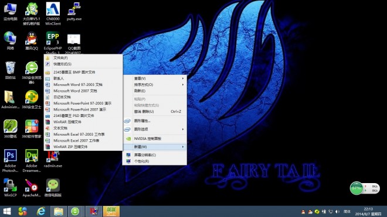This screenshot has width=387, height=217.
Task: Open the 网络 network desktop icon
Action: (x=10, y=41)
